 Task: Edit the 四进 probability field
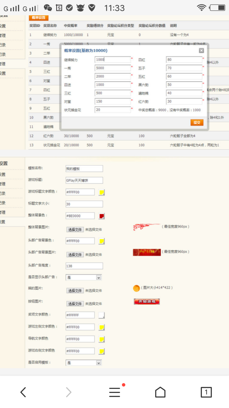coord(113,85)
